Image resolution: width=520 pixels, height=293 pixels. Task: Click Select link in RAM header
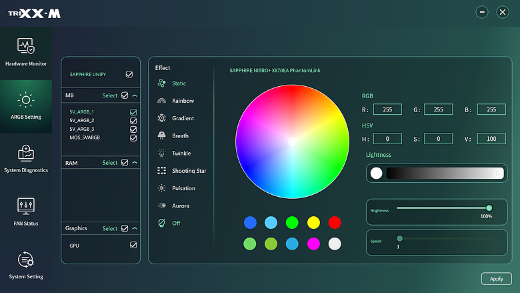(110, 163)
